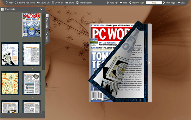The height and width of the screenshot is (120, 191).
Task: Advance to the Next Page
Action: (169, 2)
